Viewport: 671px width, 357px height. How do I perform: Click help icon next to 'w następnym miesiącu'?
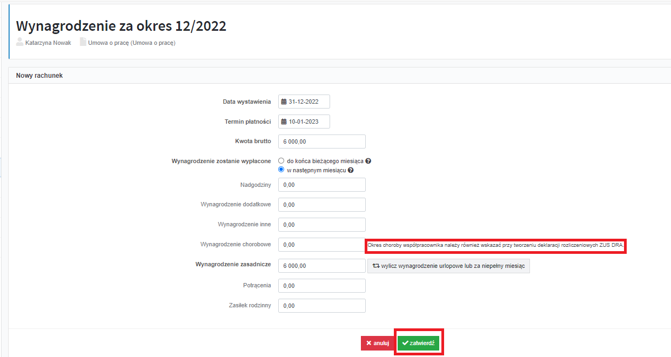coord(351,170)
